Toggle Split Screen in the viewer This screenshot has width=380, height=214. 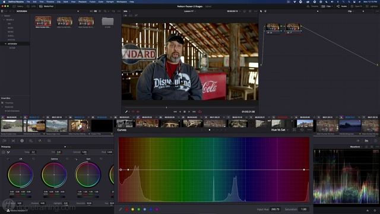pyautogui.click(x=131, y=15)
